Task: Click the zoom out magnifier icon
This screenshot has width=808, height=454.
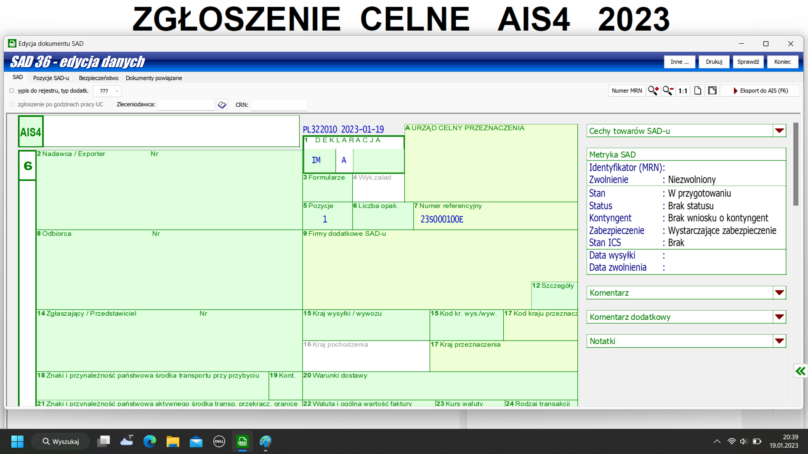Action: pos(668,90)
